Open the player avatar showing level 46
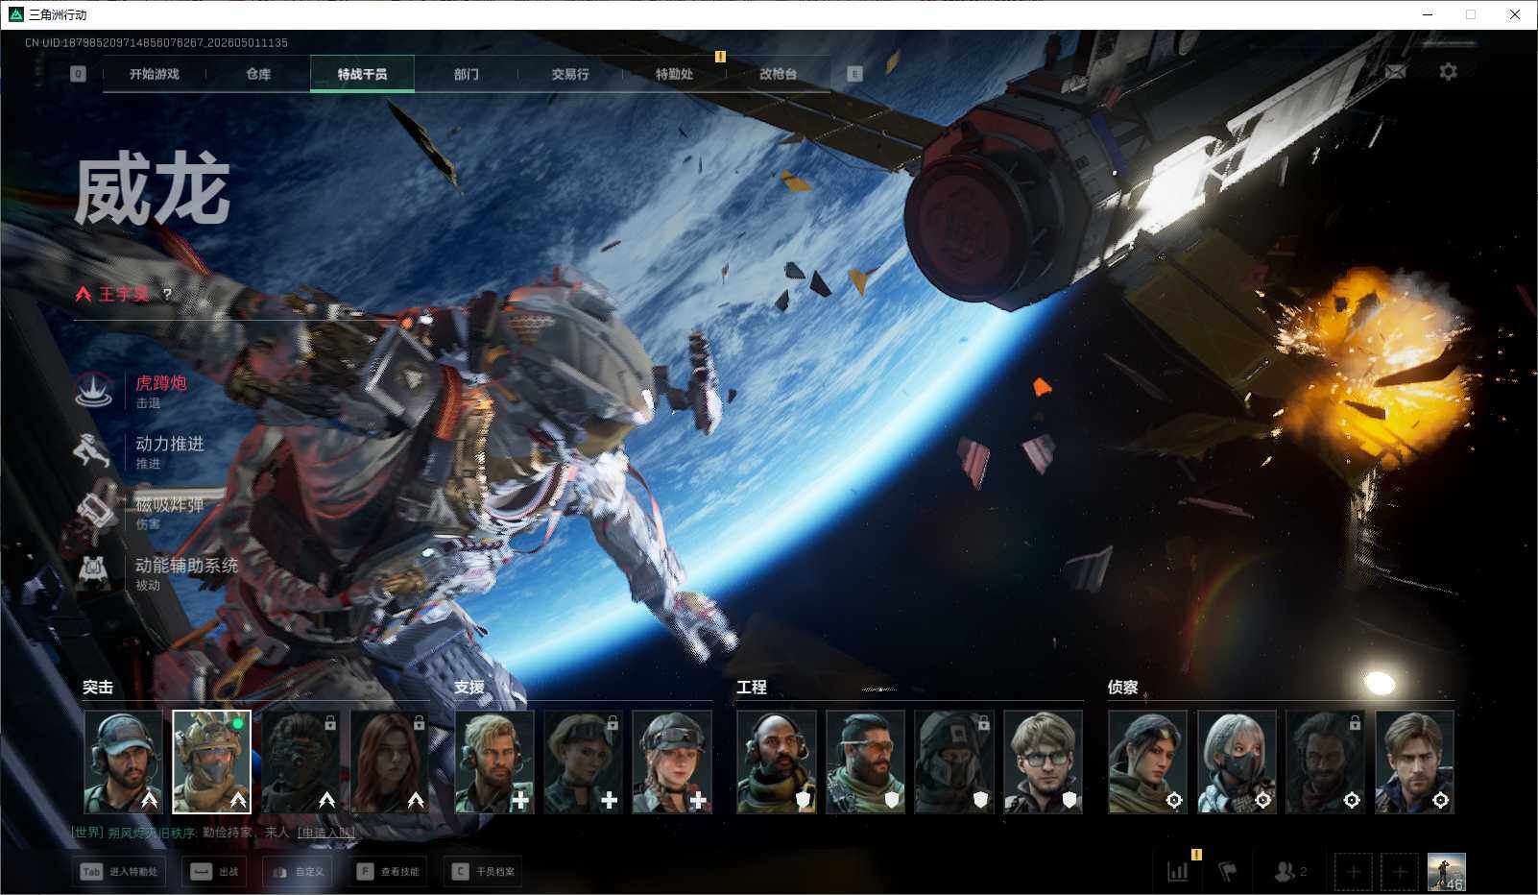 coord(1447,872)
